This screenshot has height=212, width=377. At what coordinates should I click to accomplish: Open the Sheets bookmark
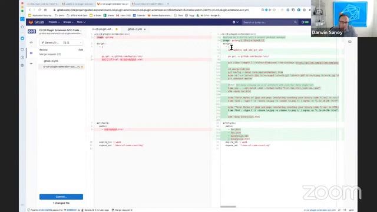tap(109, 15)
